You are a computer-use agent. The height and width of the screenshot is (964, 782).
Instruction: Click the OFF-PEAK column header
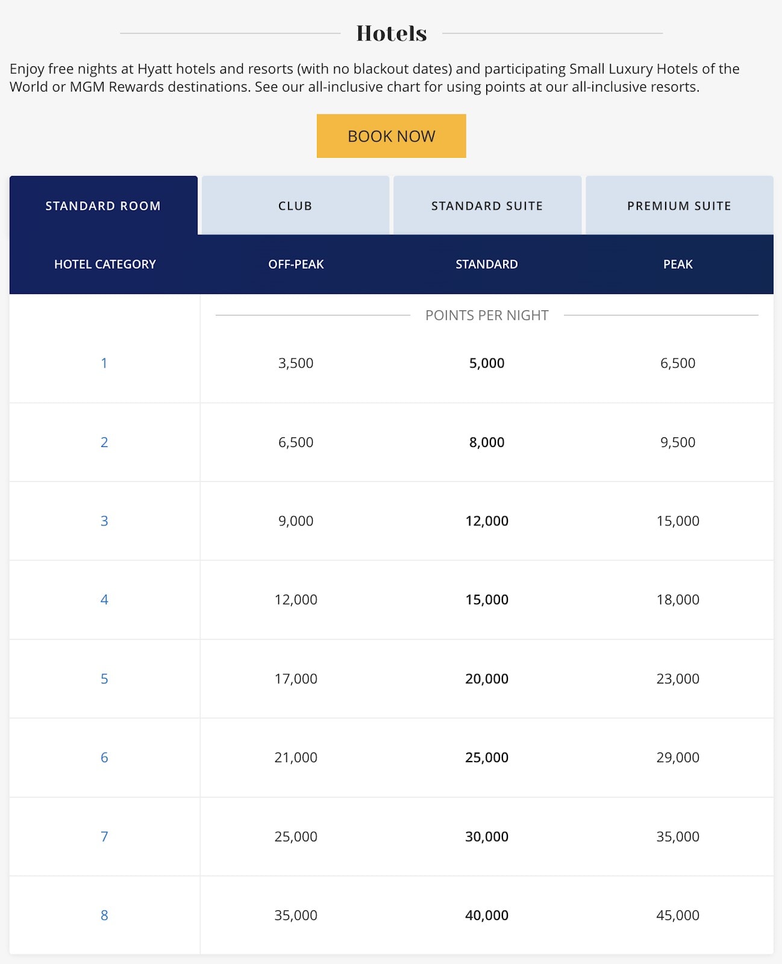click(x=296, y=264)
